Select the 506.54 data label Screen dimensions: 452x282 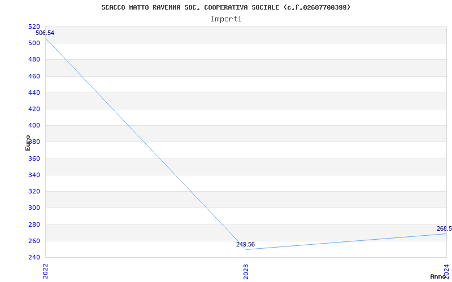click(45, 33)
